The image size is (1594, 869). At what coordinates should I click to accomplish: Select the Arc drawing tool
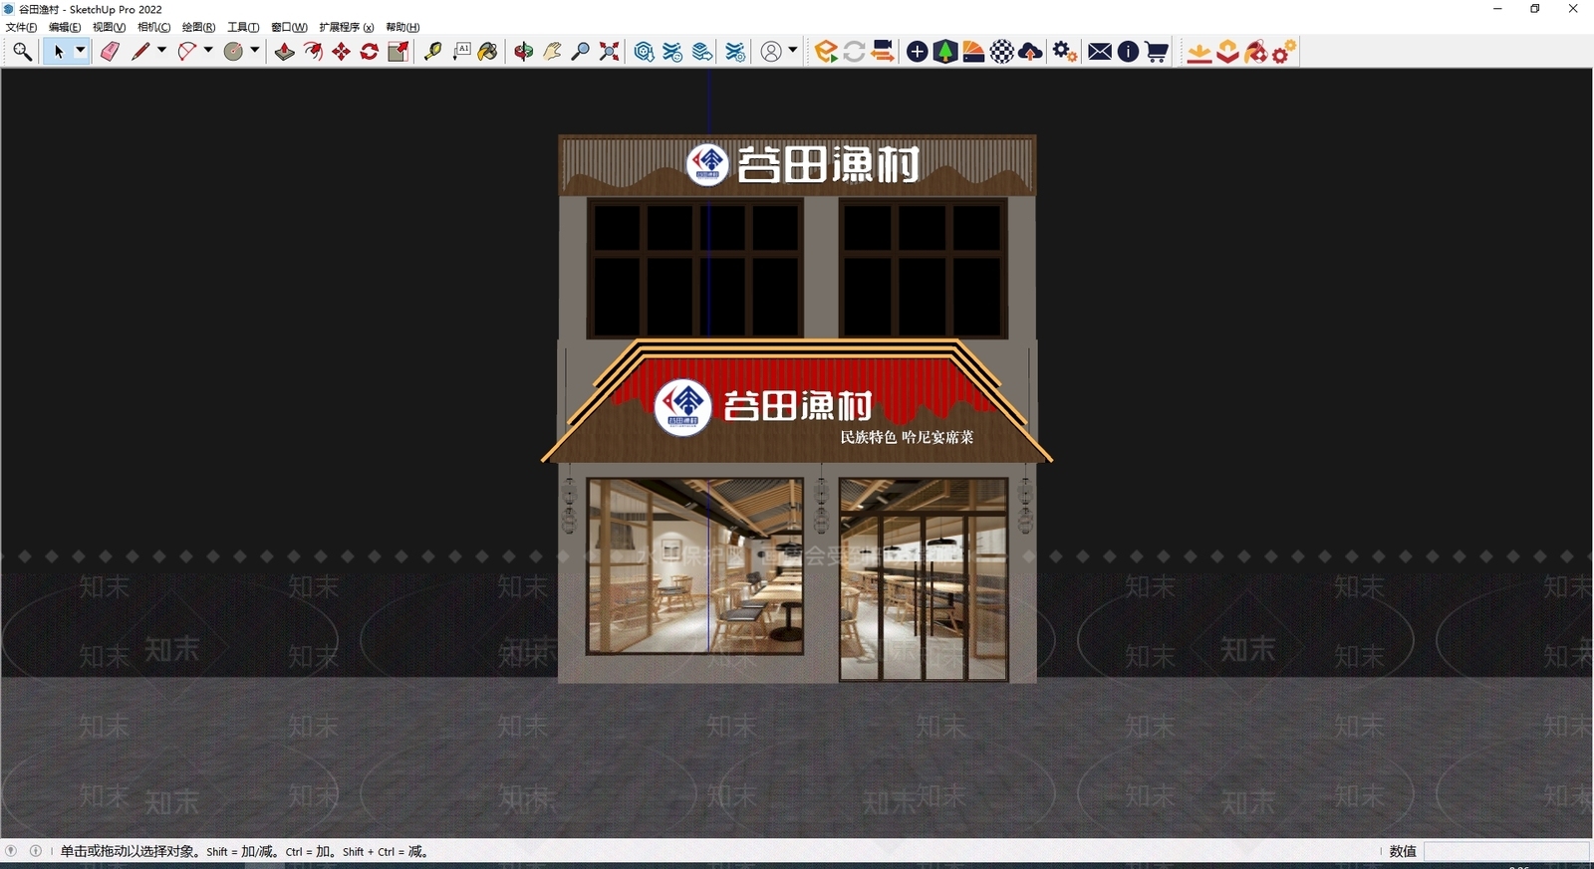(187, 52)
